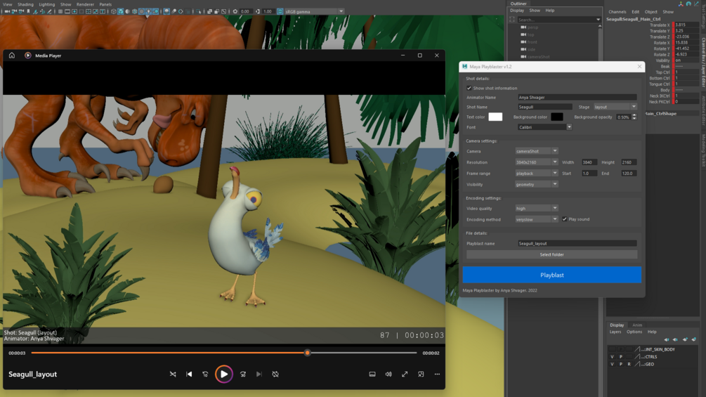Open the Visibility dropdown showing geometry

pyautogui.click(x=537, y=184)
